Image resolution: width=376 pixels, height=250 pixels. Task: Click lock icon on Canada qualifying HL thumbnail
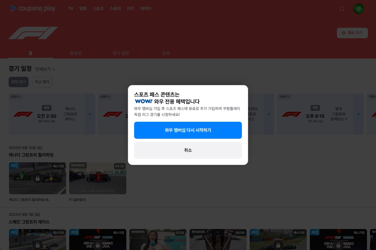(x=38, y=178)
